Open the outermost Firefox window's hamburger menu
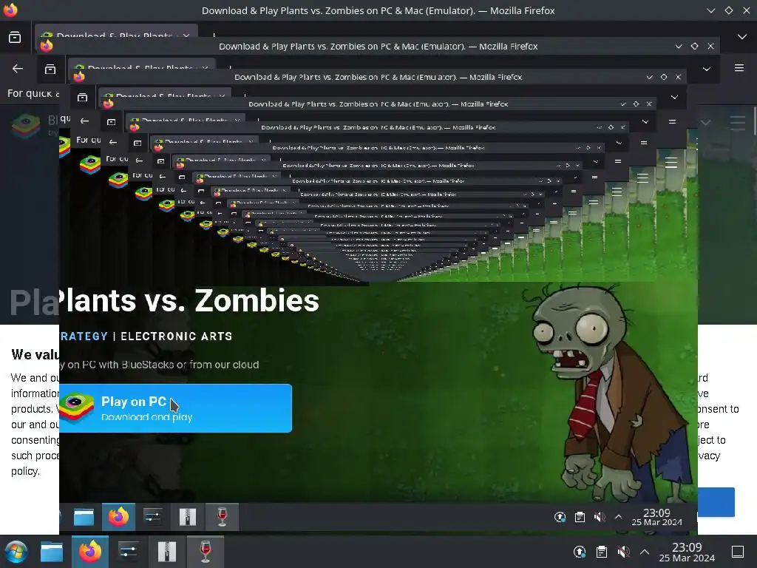The width and height of the screenshot is (757, 568). point(739,67)
